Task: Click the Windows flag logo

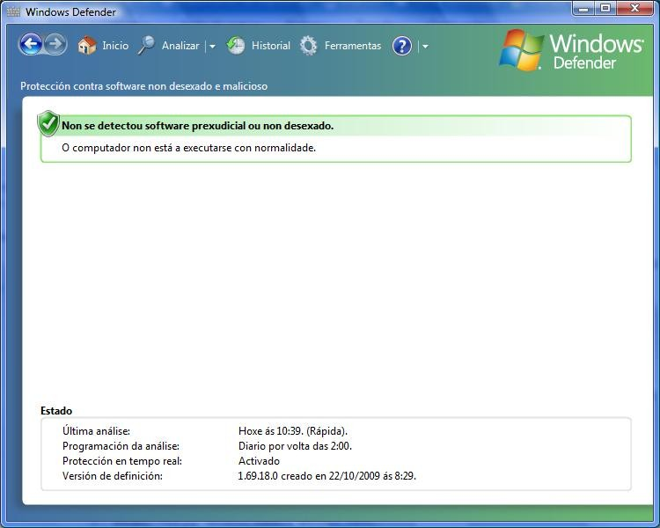Action: pyautogui.click(x=521, y=50)
